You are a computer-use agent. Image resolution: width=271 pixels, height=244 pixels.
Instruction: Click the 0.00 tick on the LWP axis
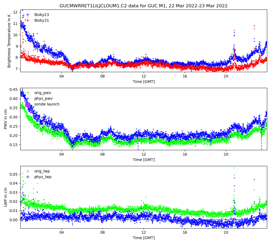tap(14, 220)
